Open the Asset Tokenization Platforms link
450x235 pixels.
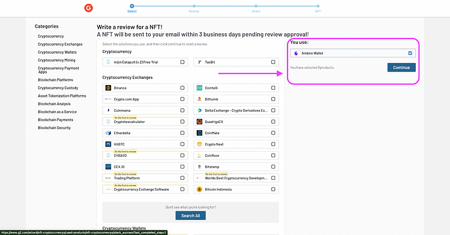pyautogui.click(x=62, y=96)
